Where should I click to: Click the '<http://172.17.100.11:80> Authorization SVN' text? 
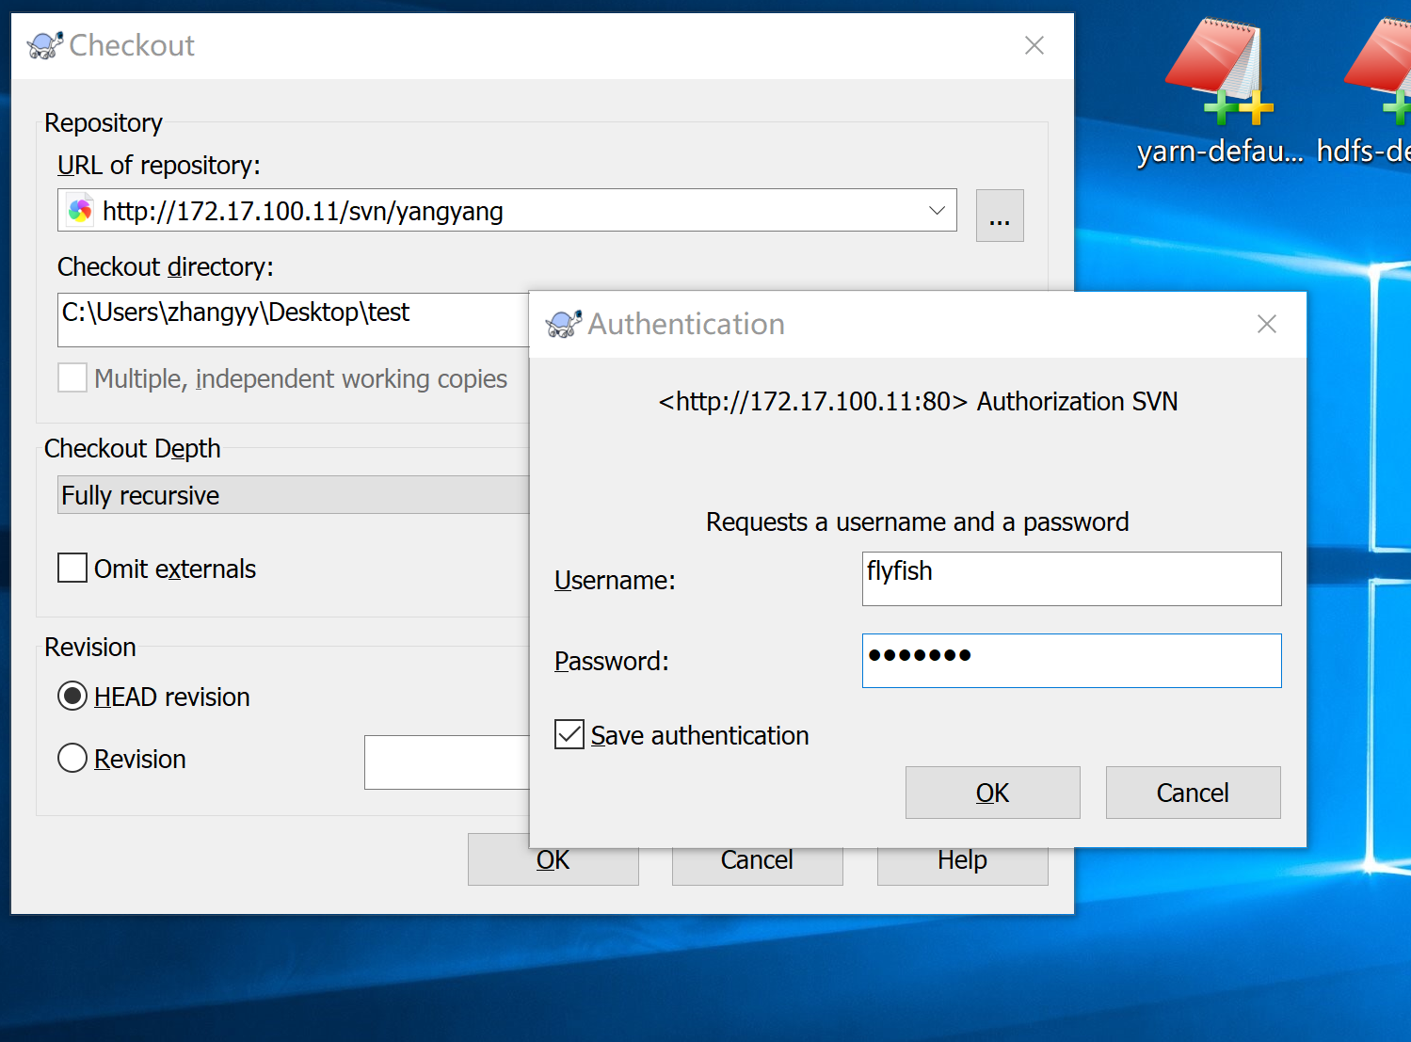[x=918, y=401]
